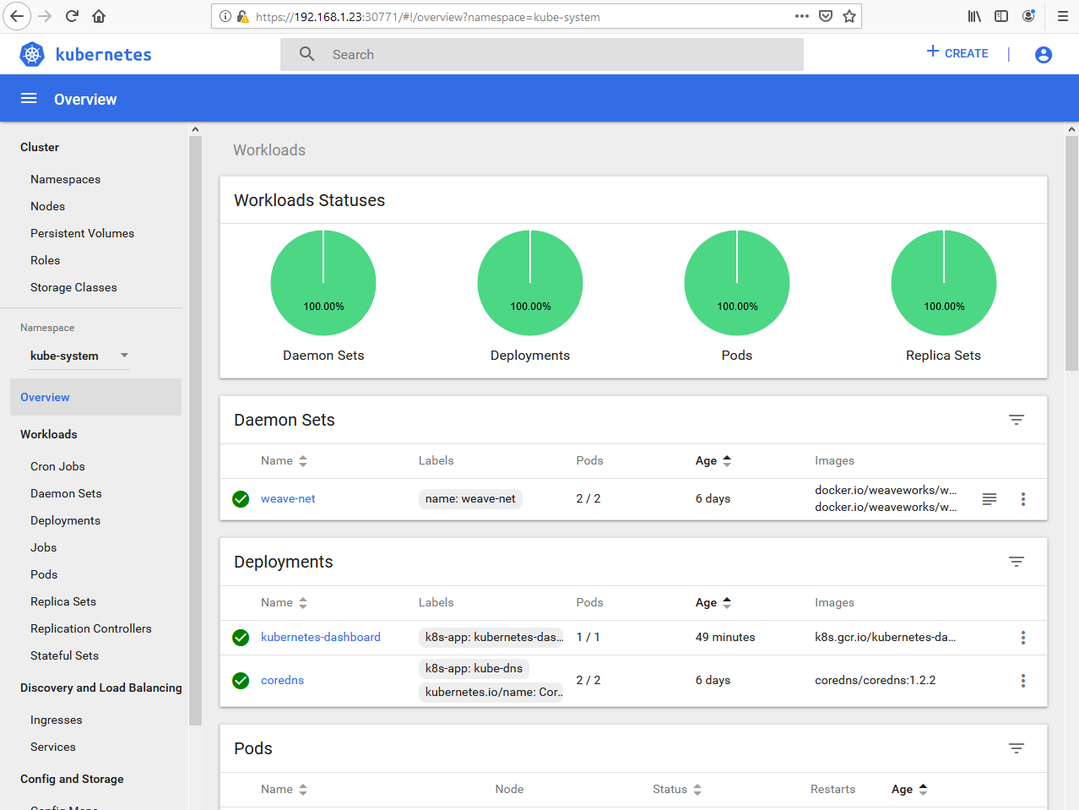The height and width of the screenshot is (810, 1079).
Task: Click into the Search field
Action: [542, 54]
